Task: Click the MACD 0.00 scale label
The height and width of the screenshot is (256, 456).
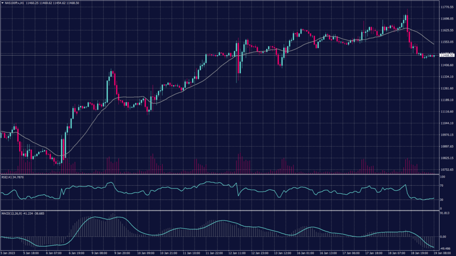Action: click(x=444, y=237)
